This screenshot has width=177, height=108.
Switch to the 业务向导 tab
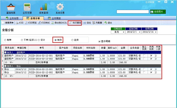coord(12,18)
